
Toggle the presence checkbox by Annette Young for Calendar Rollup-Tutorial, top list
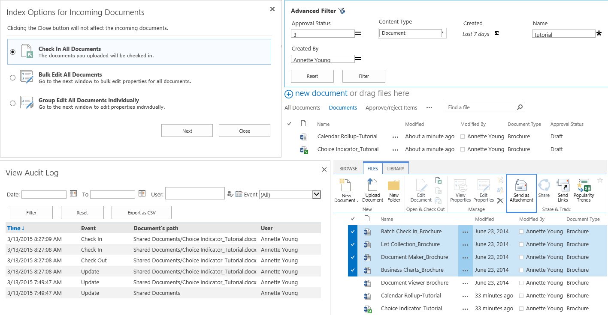click(463, 137)
